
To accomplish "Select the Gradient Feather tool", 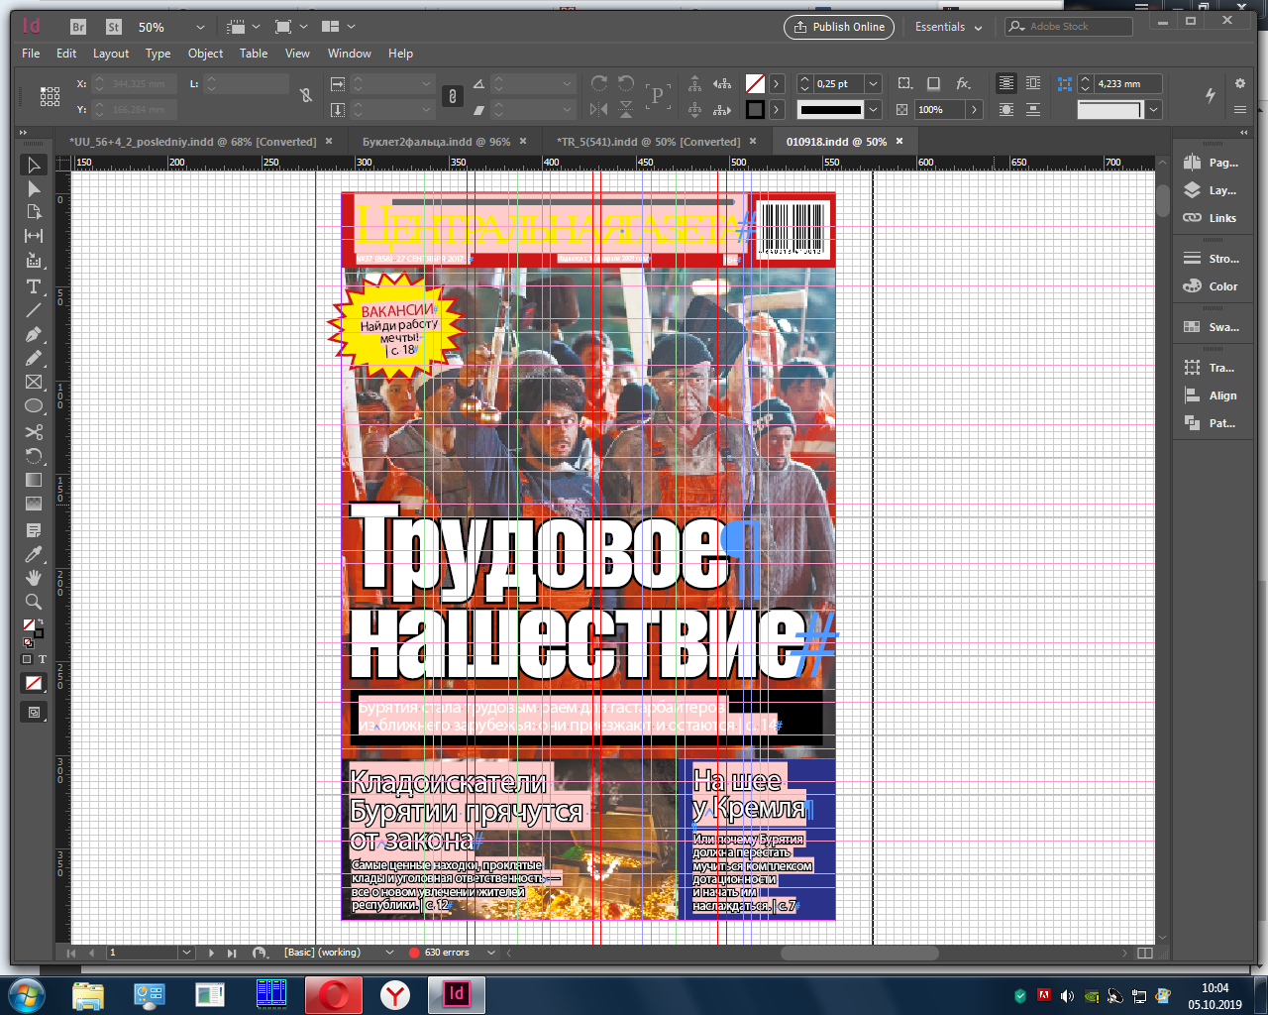I will pos(34,504).
